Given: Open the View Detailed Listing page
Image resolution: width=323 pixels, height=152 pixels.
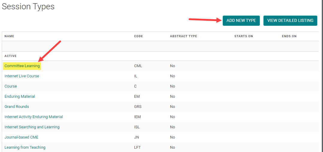Looking at the screenshot, I should tap(290, 21).
